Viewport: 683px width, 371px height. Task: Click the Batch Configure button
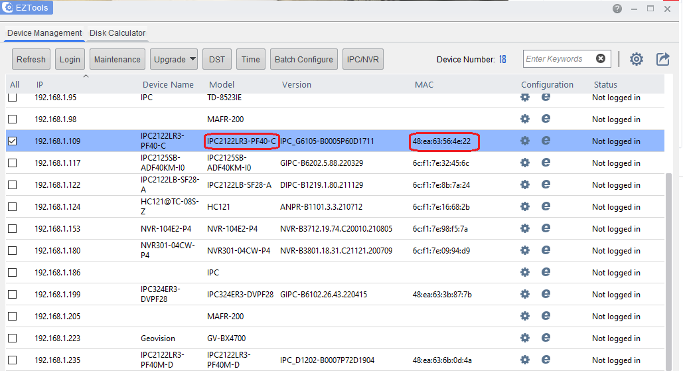(x=303, y=59)
